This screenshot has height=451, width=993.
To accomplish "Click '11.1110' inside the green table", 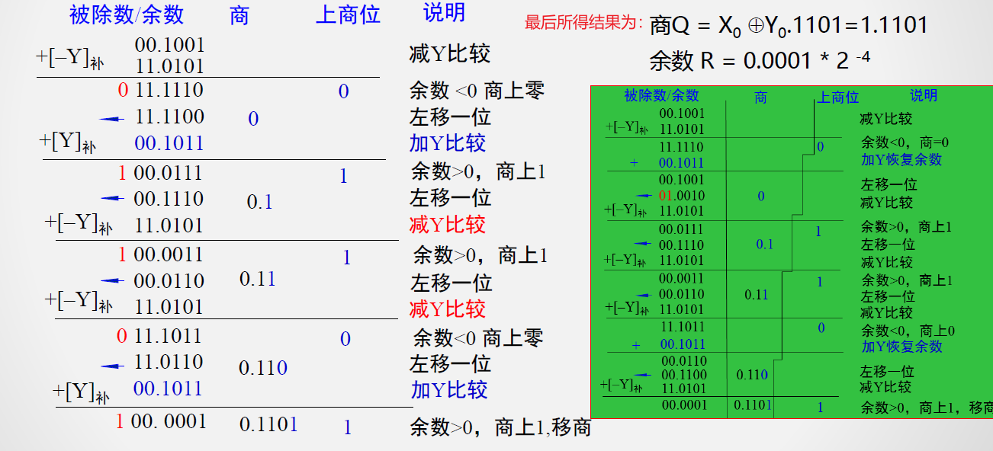I will [x=682, y=146].
